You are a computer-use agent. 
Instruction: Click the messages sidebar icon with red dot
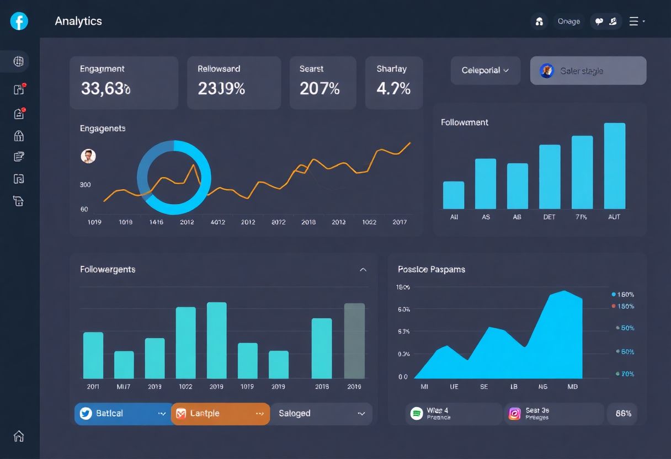(19, 113)
